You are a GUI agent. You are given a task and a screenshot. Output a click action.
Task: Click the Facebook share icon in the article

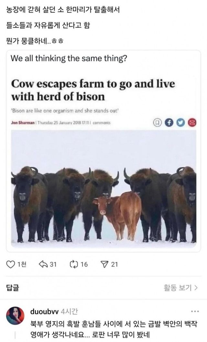tap(169, 123)
